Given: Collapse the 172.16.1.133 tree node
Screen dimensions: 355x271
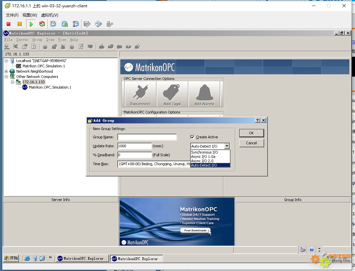Looking at the screenshot, I should (13, 82).
